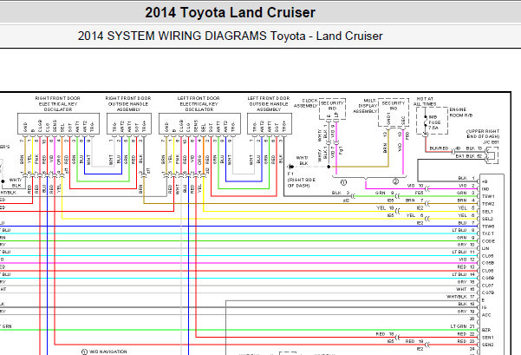Click 'RIGHT FRONT DOOR OUTSIDE HANDLE ASSEMBLY' label
This screenshot has width=521, height=355.
128,104
